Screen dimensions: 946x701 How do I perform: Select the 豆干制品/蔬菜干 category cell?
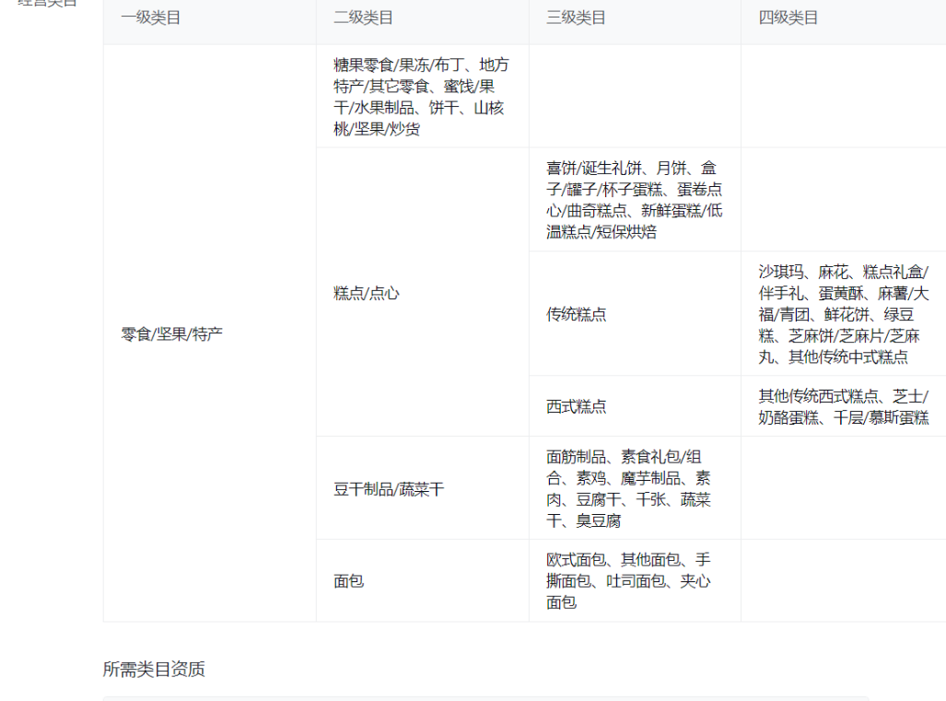click(x=389, y=489)
